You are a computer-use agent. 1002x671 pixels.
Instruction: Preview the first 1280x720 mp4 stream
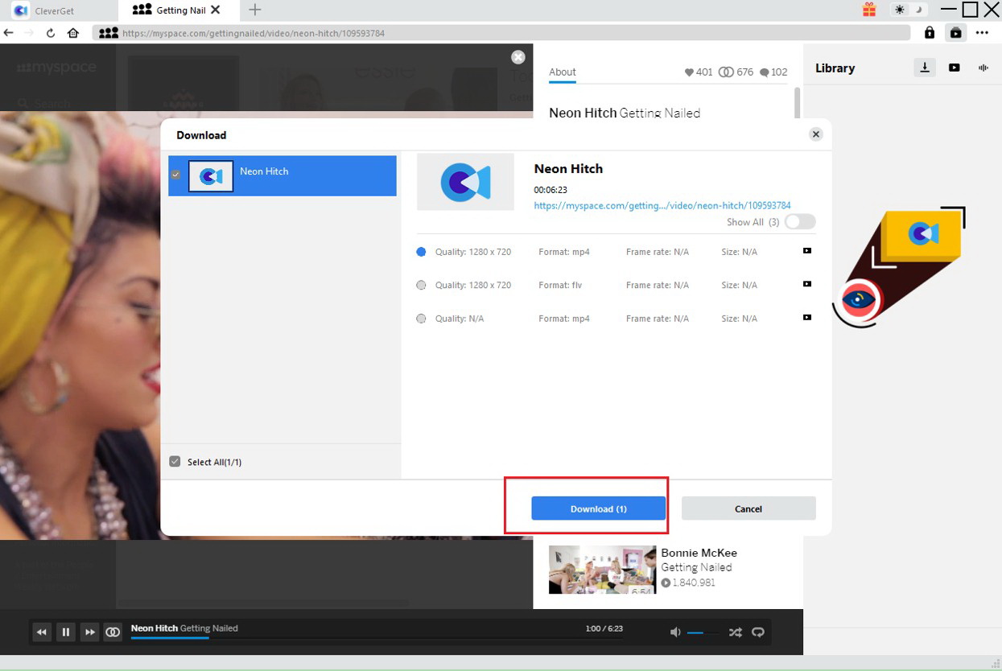(806, 251)
